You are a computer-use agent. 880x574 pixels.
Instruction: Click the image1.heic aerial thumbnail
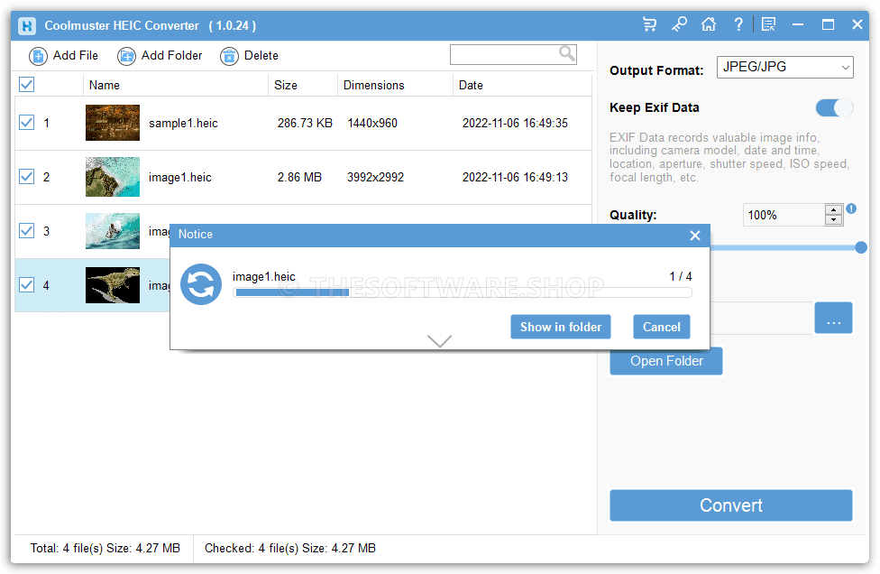point(112,177)
